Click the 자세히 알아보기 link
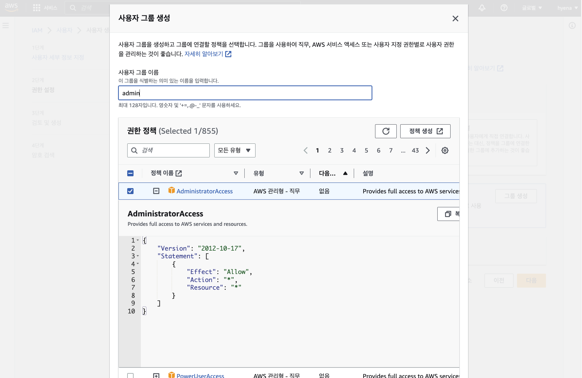Screen dimensions: 582x378 pos(208,54)
